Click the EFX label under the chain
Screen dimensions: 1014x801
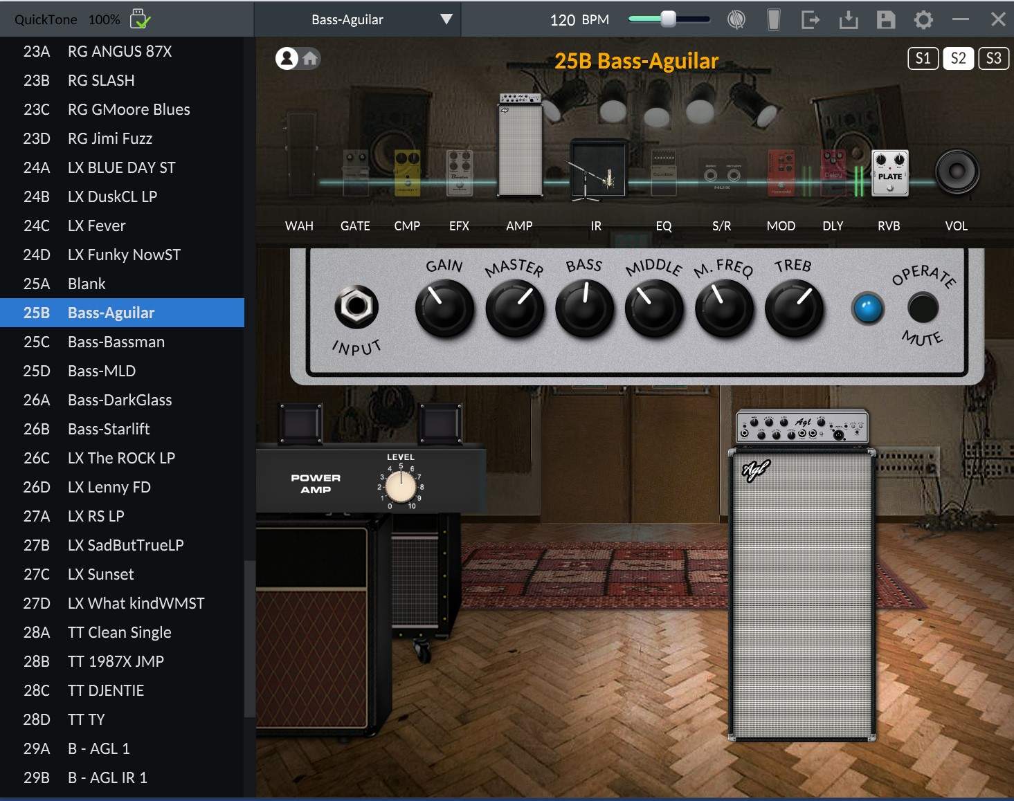[x=459, y=226]
